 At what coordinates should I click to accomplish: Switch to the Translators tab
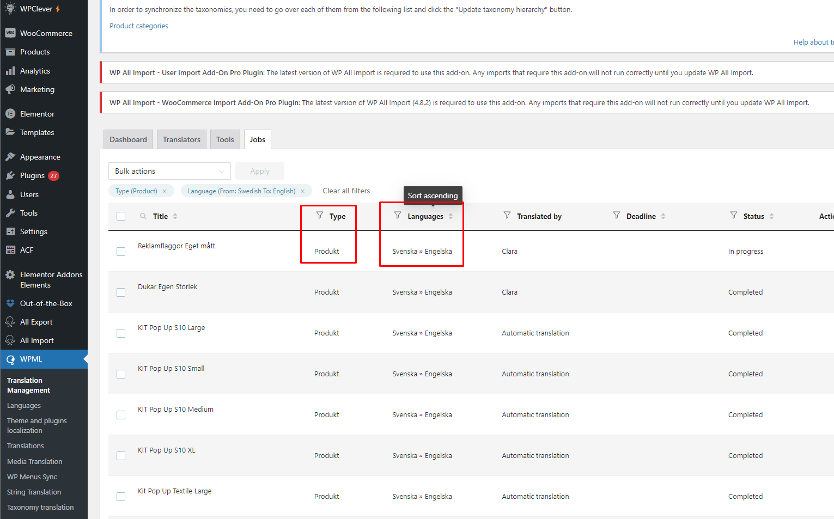[x=181, y=139]
